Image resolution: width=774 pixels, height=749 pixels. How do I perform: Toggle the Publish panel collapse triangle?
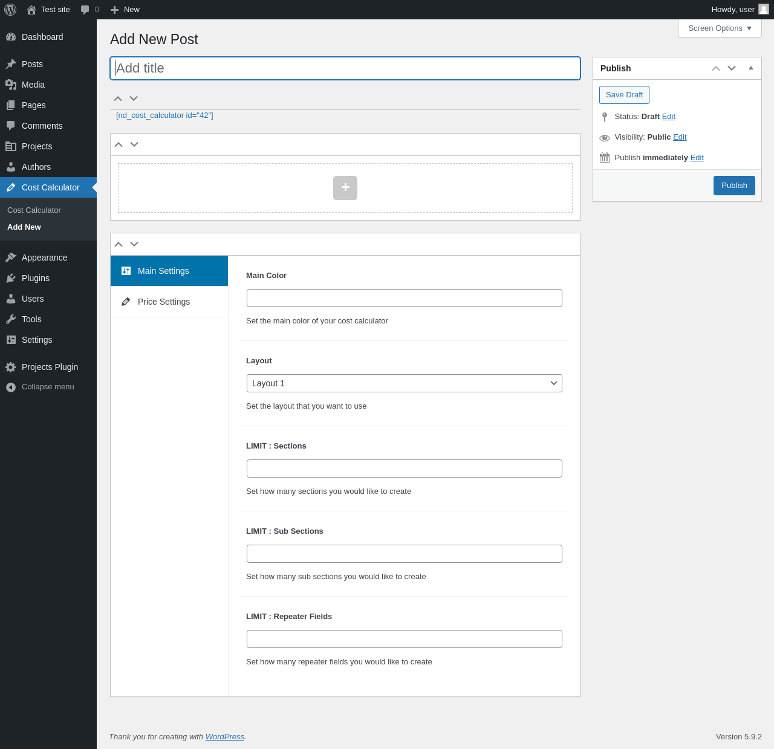coord(751,68)
